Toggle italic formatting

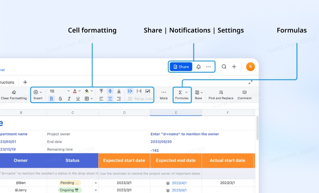(69, 99)
